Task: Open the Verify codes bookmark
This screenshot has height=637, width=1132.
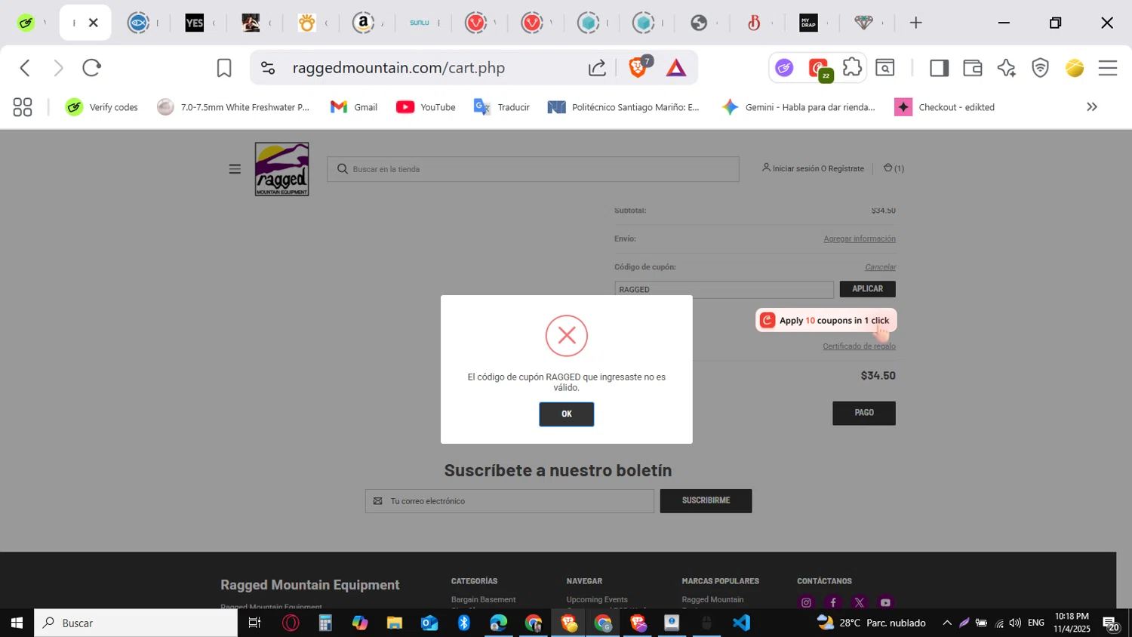Action: [x=102, y=107]
